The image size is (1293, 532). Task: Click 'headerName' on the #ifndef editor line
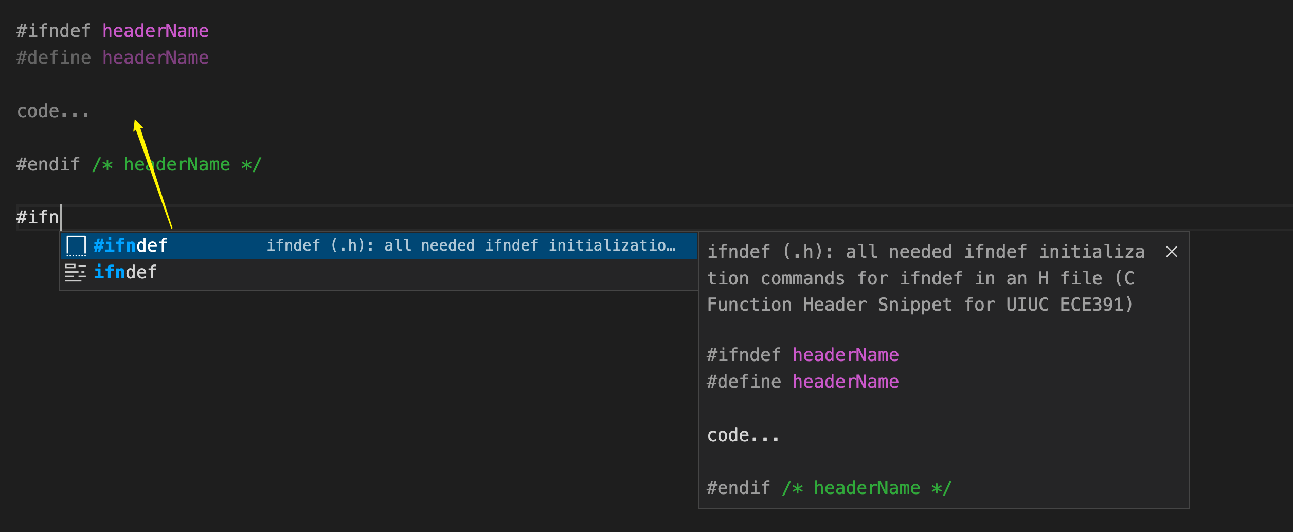(x=155, y=31)
